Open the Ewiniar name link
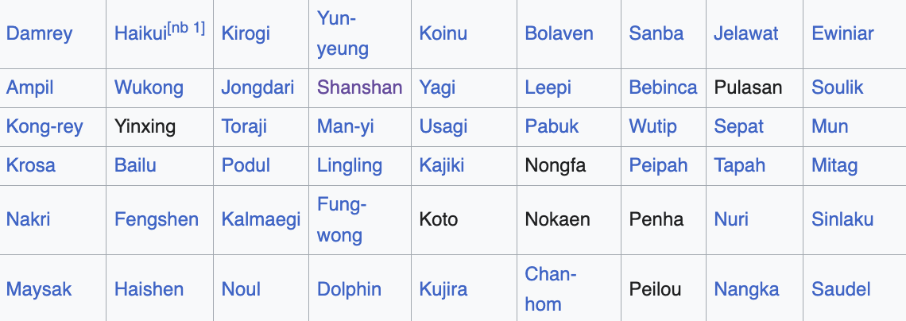The height and width of the screenshot is (321, 906). click(x=842, y=33)
